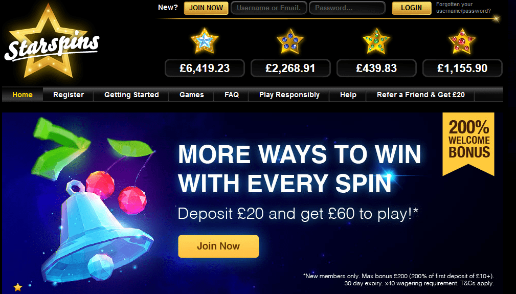Go to the Register page
Viewport: 516px width, 294px height.
69,95
